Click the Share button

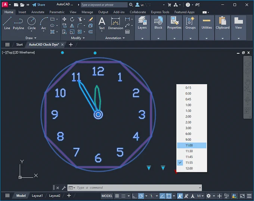(38, 5)
